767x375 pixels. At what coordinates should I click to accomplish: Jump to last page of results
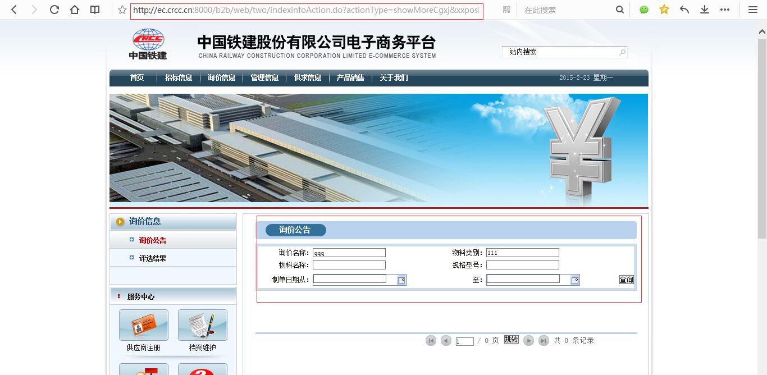544,340
